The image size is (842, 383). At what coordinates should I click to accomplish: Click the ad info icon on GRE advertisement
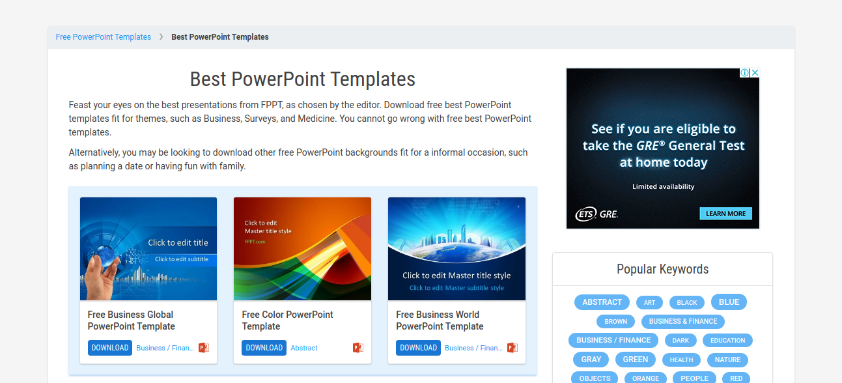(745, 73)
